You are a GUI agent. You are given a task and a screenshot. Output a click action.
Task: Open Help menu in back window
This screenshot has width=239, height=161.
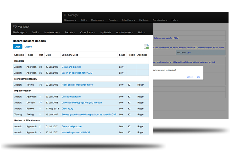175,20
